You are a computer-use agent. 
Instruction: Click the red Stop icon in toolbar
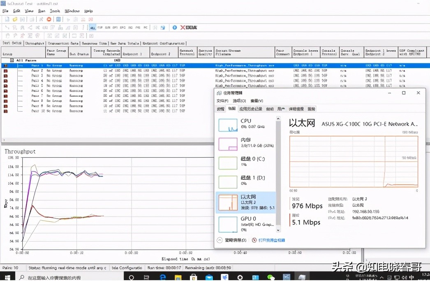[x=49, y=19]
